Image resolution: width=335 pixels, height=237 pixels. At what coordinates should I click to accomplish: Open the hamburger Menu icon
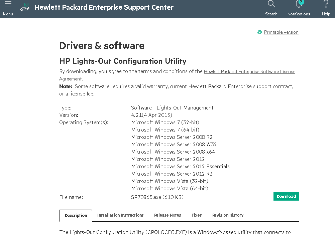(8, 4)
